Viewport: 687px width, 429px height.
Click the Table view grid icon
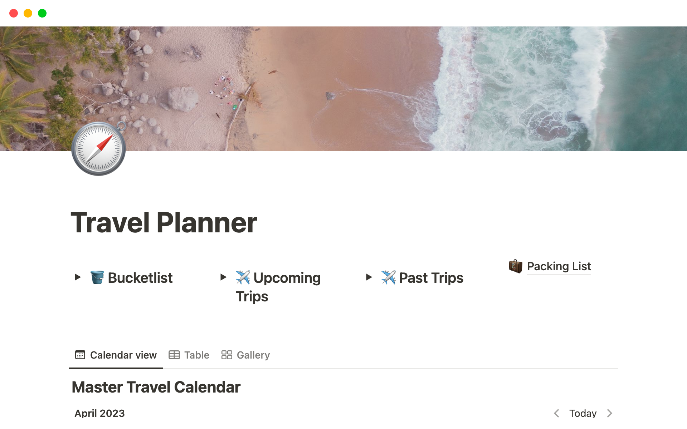click(174, 355)
